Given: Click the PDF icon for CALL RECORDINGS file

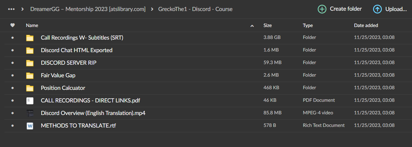Looking at the screenshot, I should [x=30, y=101].
